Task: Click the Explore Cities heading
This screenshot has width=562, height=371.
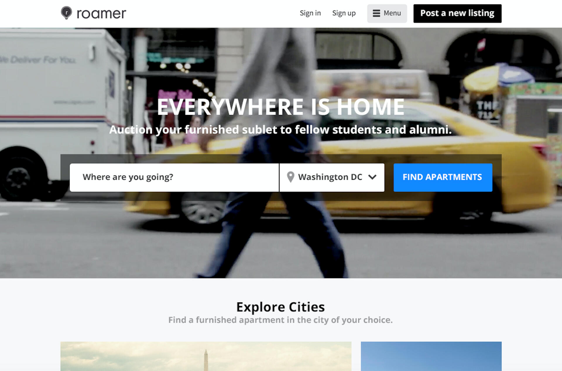Action: 280,307
